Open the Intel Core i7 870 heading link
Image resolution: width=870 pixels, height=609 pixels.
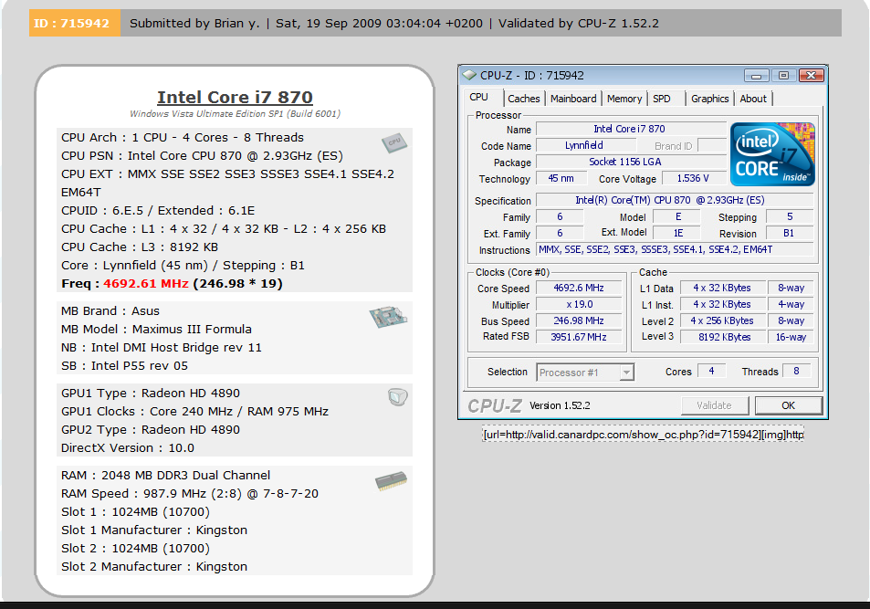click(235, 97)
